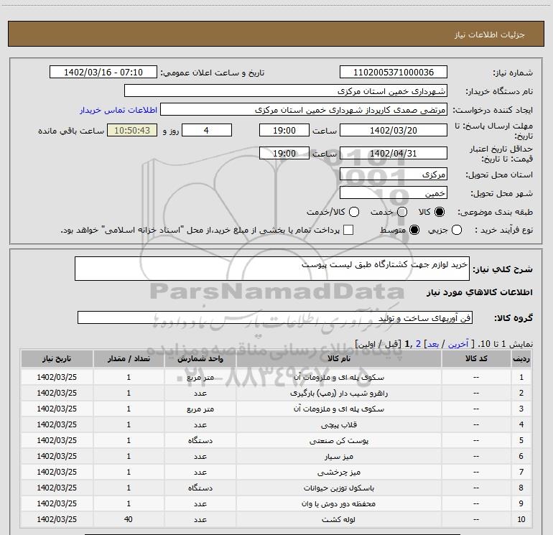
Task: Go to بعد page link
Action: pos(433,344)
